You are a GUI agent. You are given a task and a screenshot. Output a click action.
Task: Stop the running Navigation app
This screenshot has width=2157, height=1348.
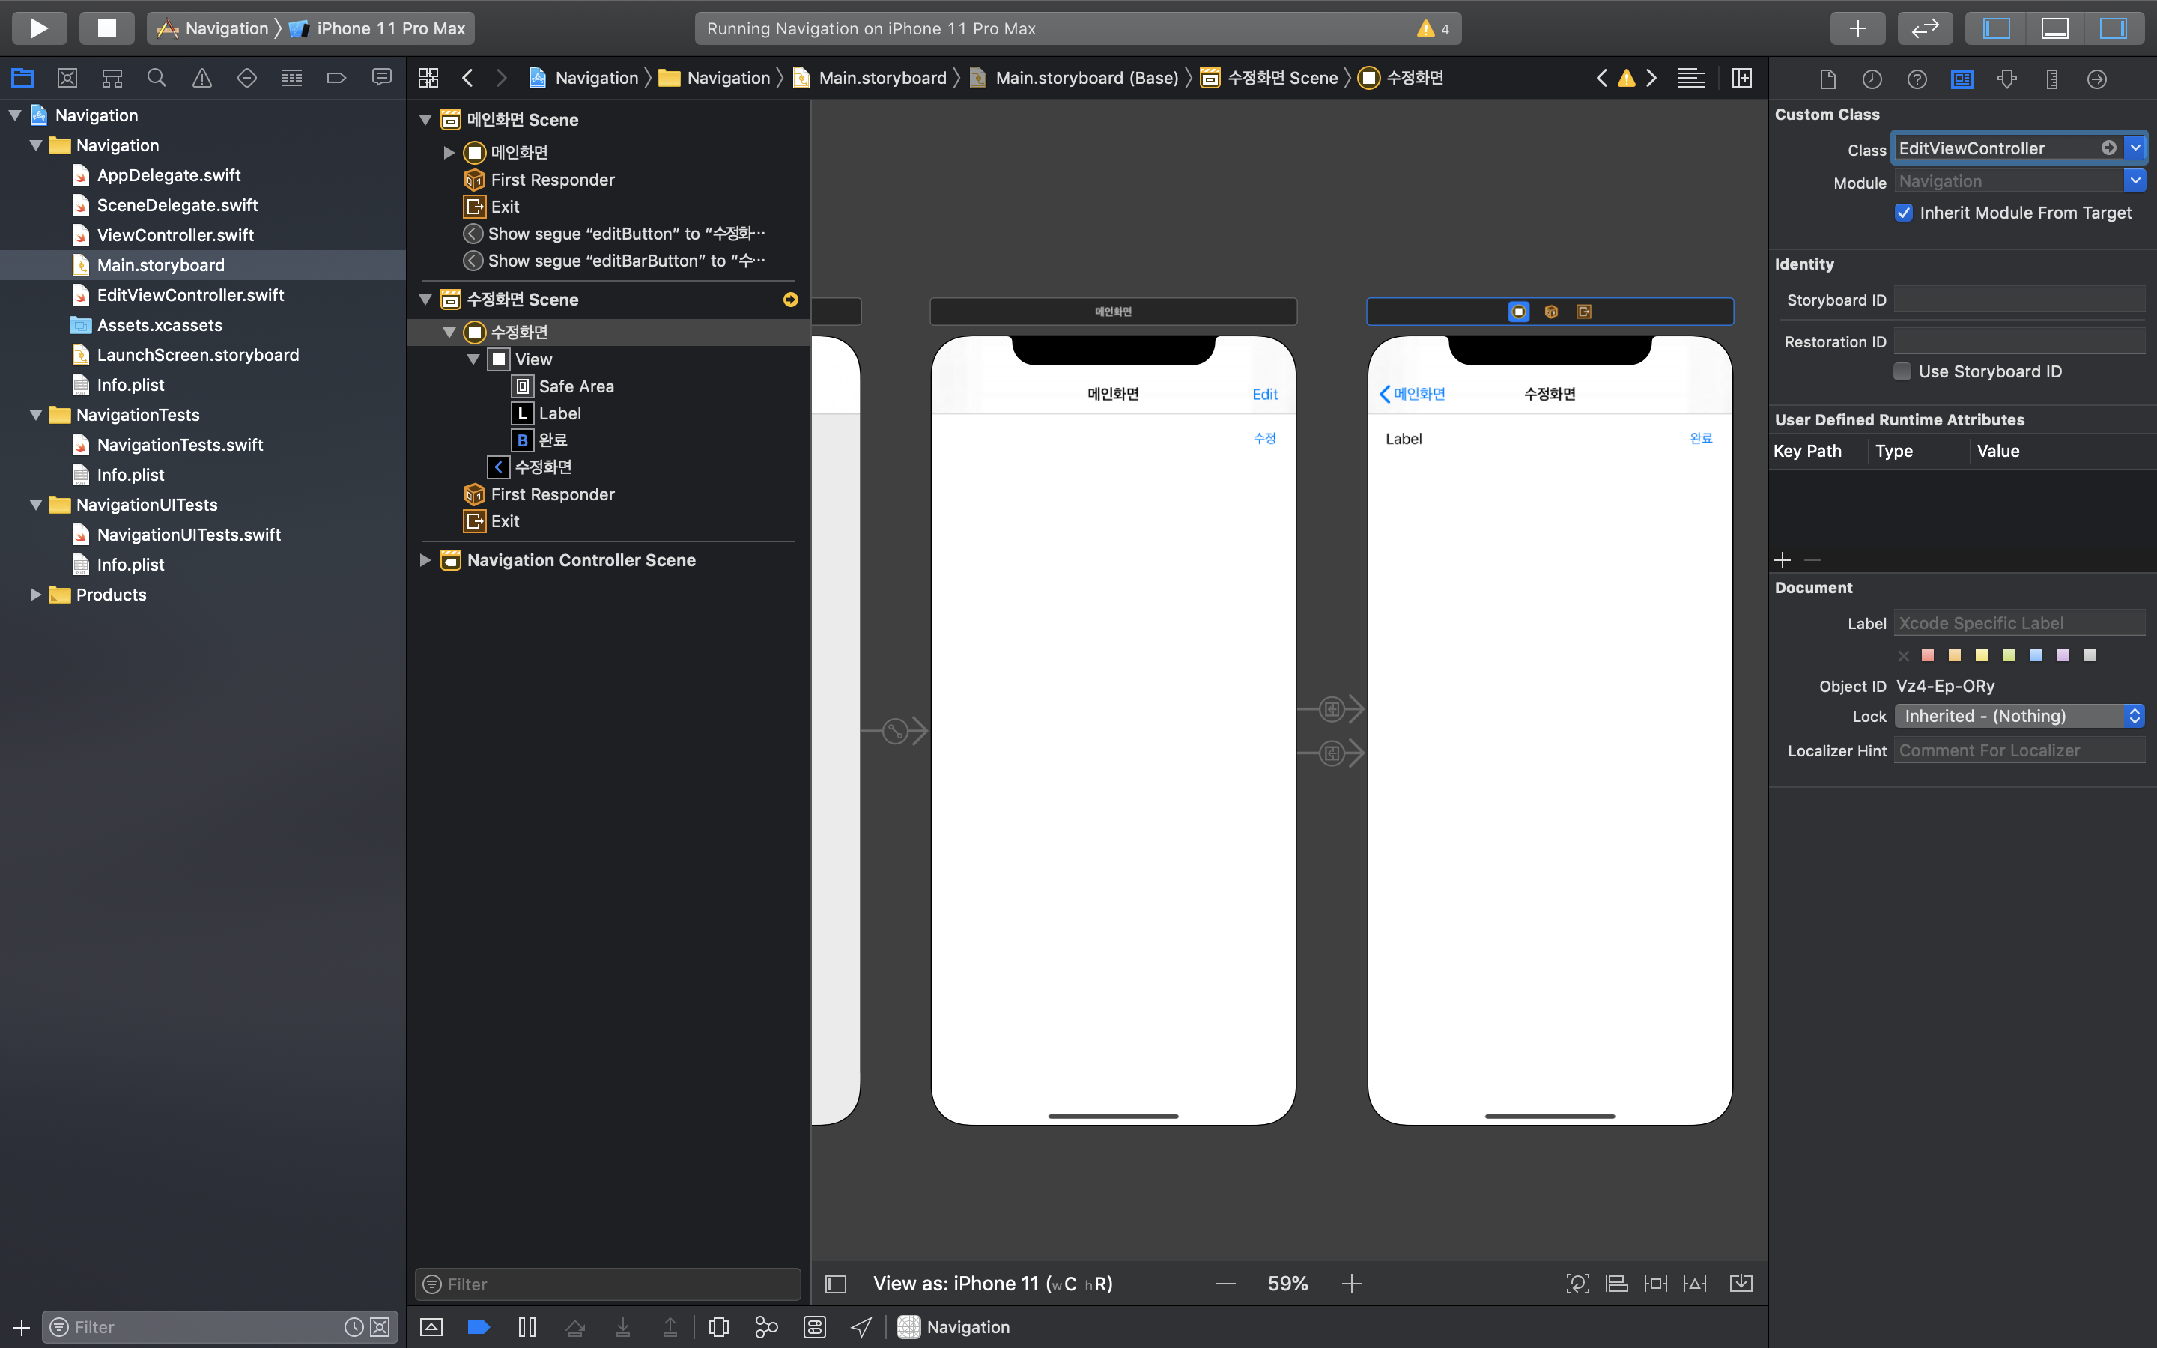click(106, 28)
